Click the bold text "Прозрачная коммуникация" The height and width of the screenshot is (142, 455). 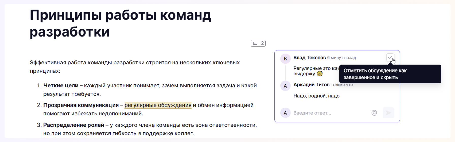point(81,105)
